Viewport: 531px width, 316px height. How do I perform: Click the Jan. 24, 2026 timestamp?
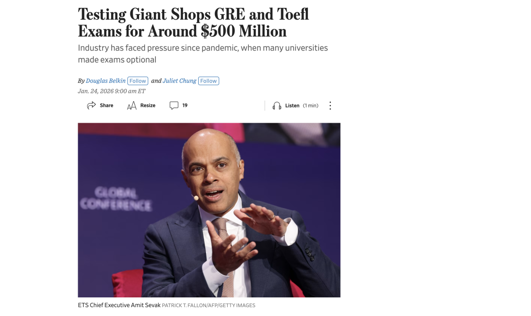click(x=112, y=91)
